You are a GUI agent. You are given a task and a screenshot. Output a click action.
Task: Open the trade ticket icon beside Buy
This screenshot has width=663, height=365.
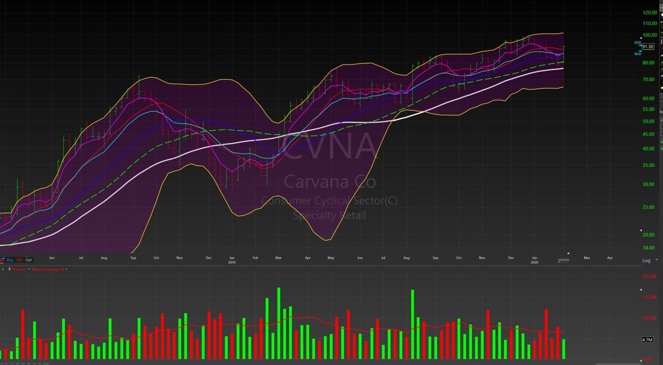[x=2, y=260]
